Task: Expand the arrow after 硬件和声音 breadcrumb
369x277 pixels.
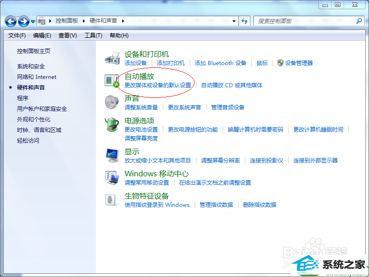Action: [123, 21]
